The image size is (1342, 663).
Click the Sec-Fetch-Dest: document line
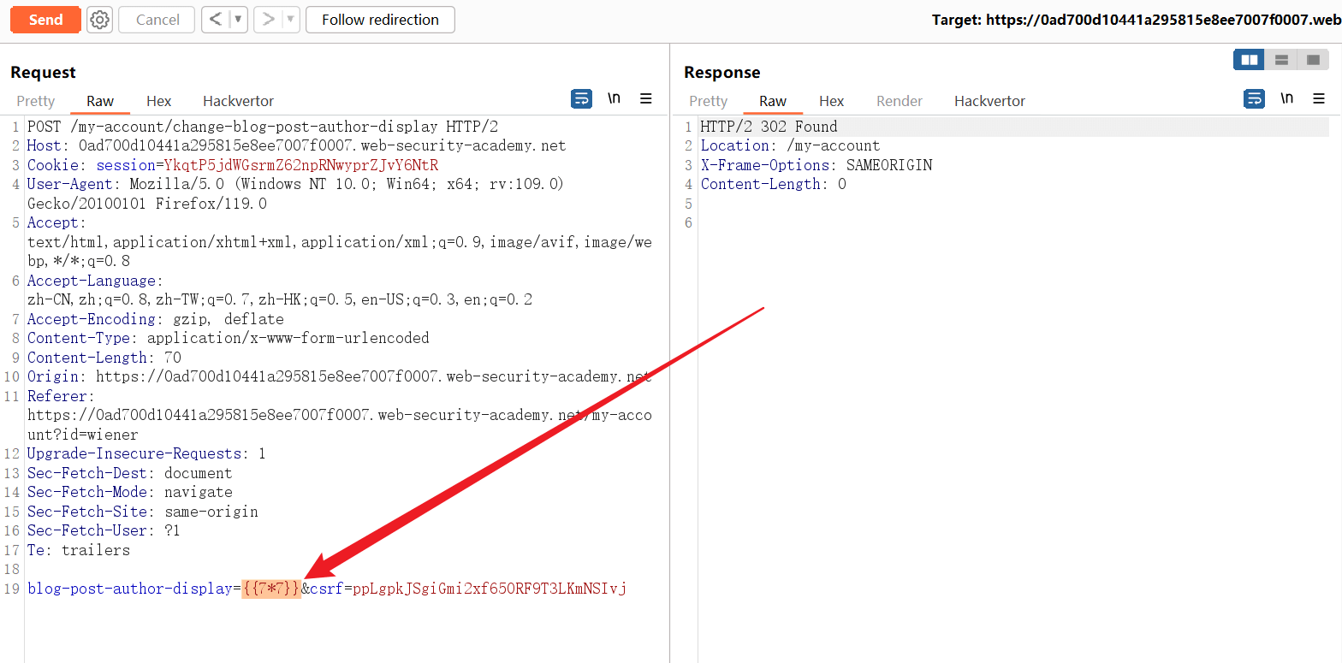click(x=130, y=473)
